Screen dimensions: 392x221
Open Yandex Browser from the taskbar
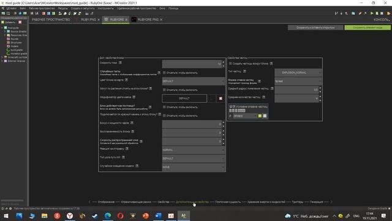point(70,215)
